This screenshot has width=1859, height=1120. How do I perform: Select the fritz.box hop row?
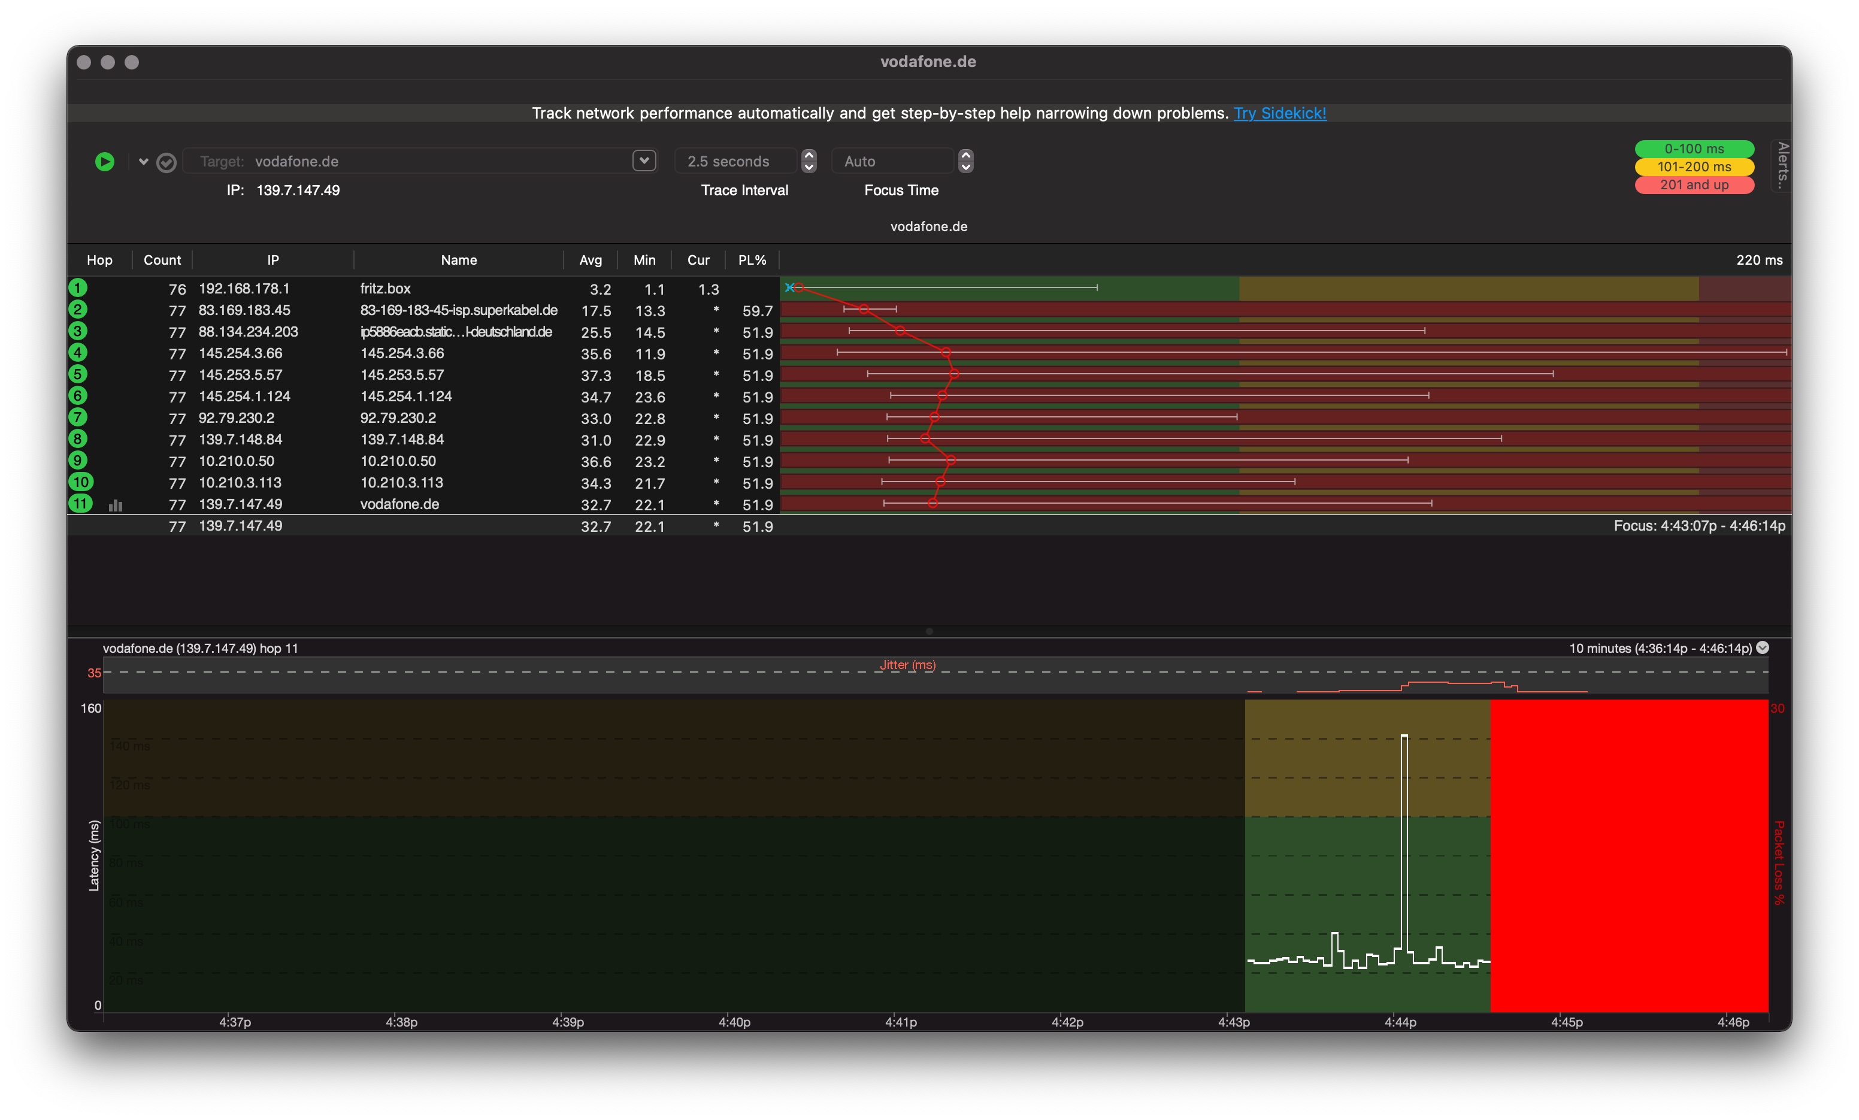[x=384, y=288]
